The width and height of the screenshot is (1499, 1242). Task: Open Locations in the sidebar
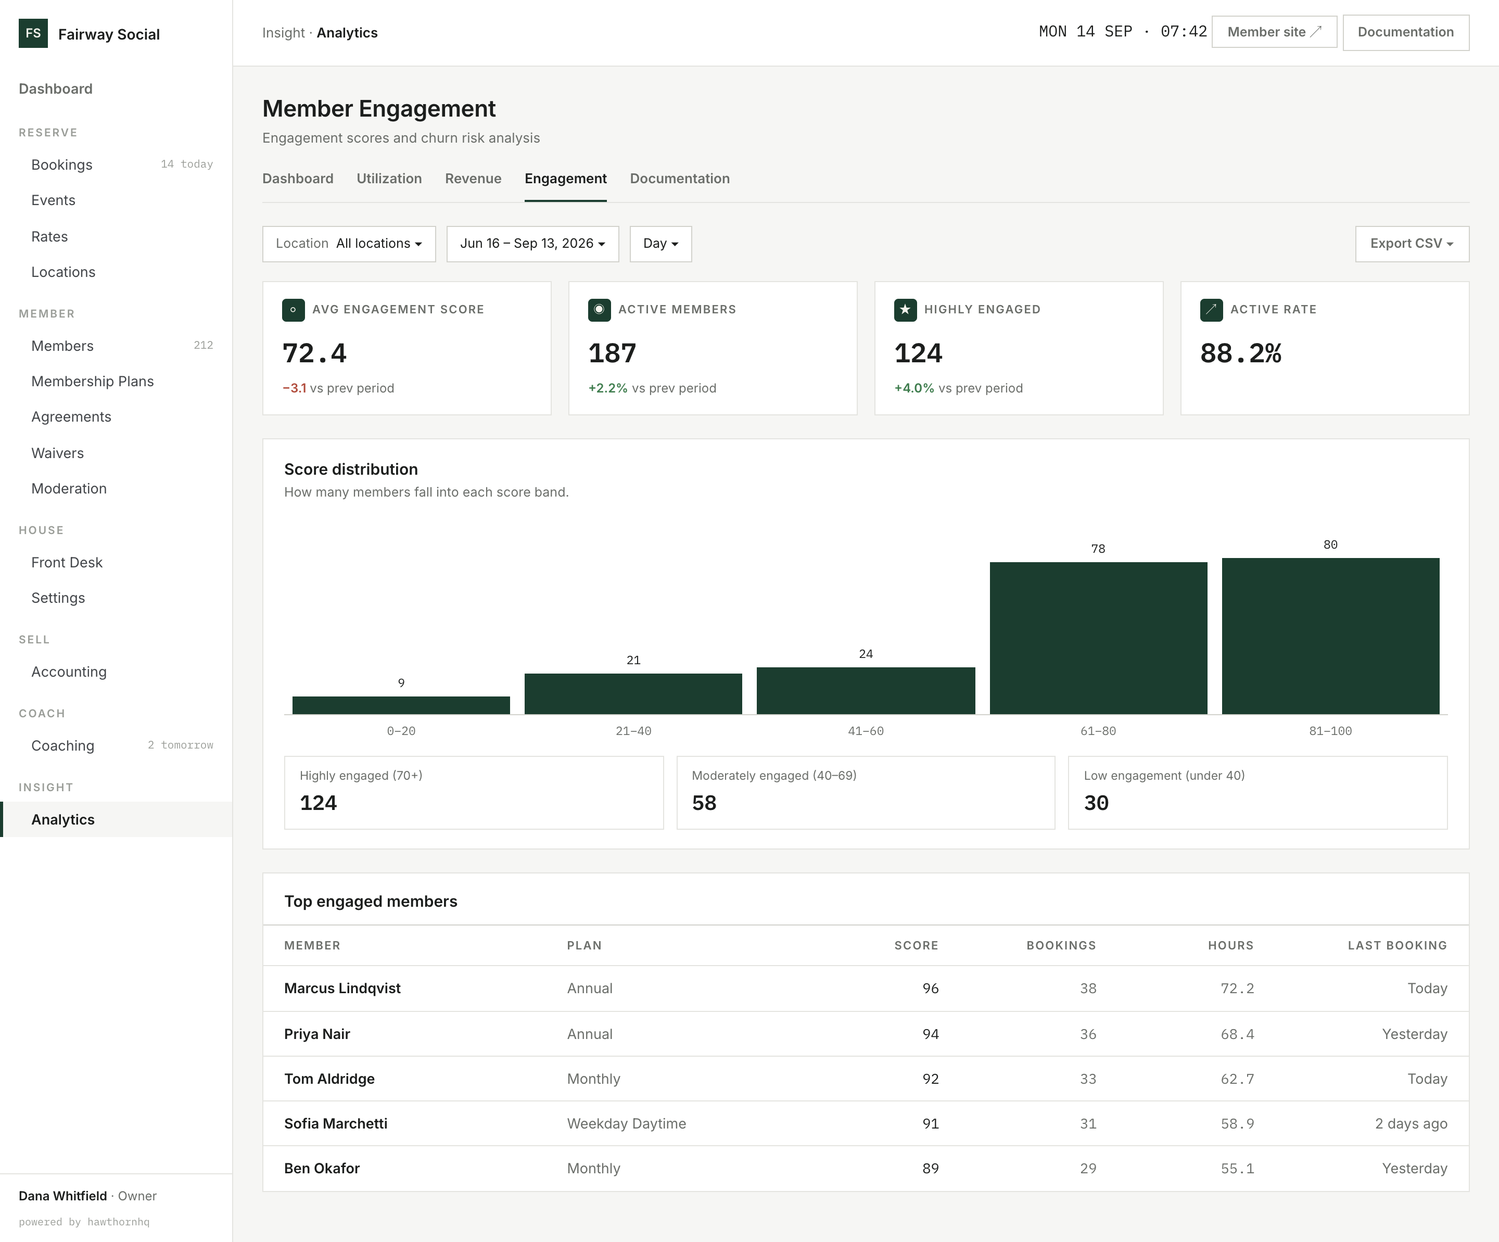[x=116, y=272]
